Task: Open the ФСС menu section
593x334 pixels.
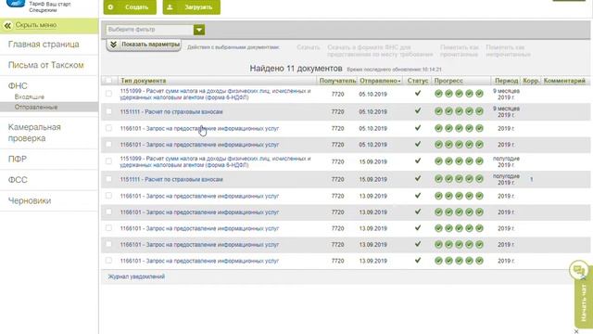Action: 18,180
